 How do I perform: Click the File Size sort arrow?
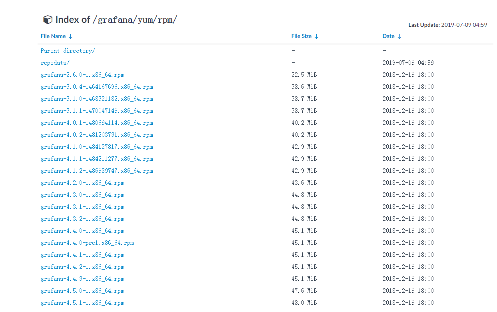pos(316,36)
